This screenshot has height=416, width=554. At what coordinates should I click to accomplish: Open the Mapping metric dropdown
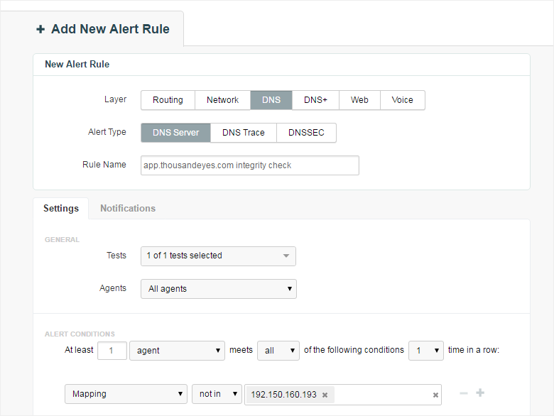click(x=126, y=394)
